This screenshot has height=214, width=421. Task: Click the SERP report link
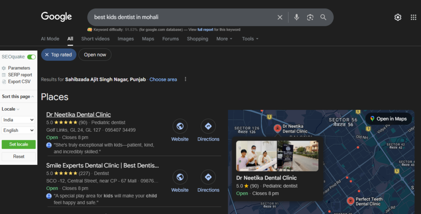click(20, 75)
